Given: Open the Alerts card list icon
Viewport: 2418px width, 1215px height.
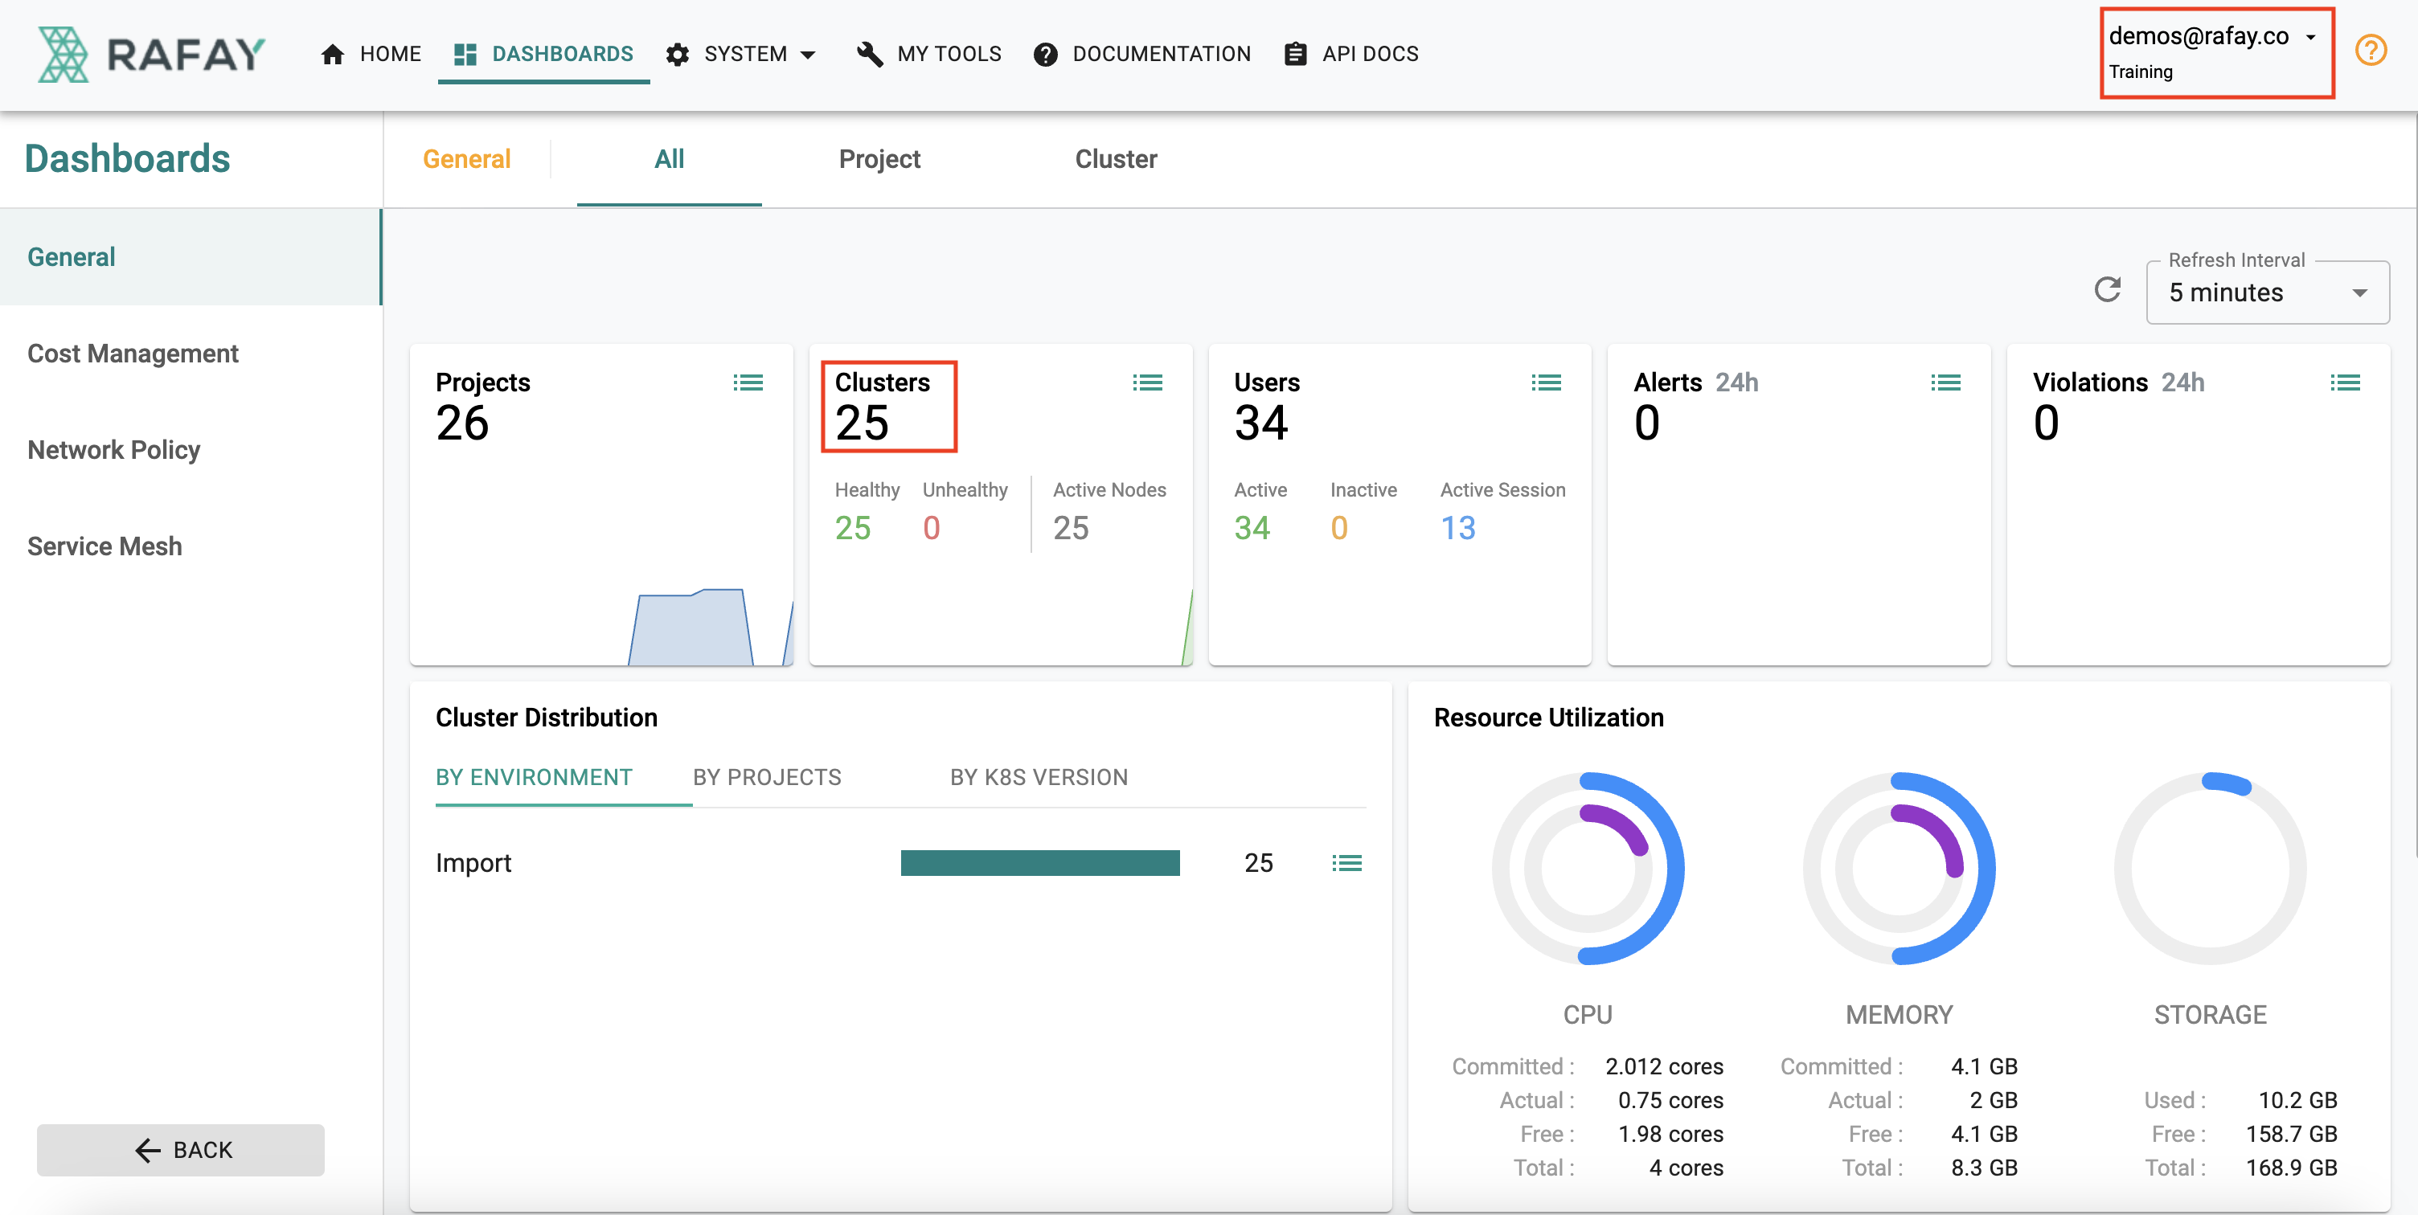Looking at the screenshot, I should pyautogui.click(x=1946, y=382).
